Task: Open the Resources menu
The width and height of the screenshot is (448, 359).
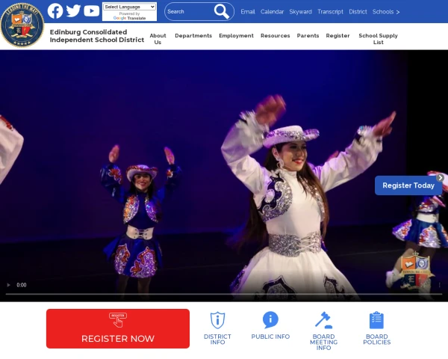Action: coord(275,36)
